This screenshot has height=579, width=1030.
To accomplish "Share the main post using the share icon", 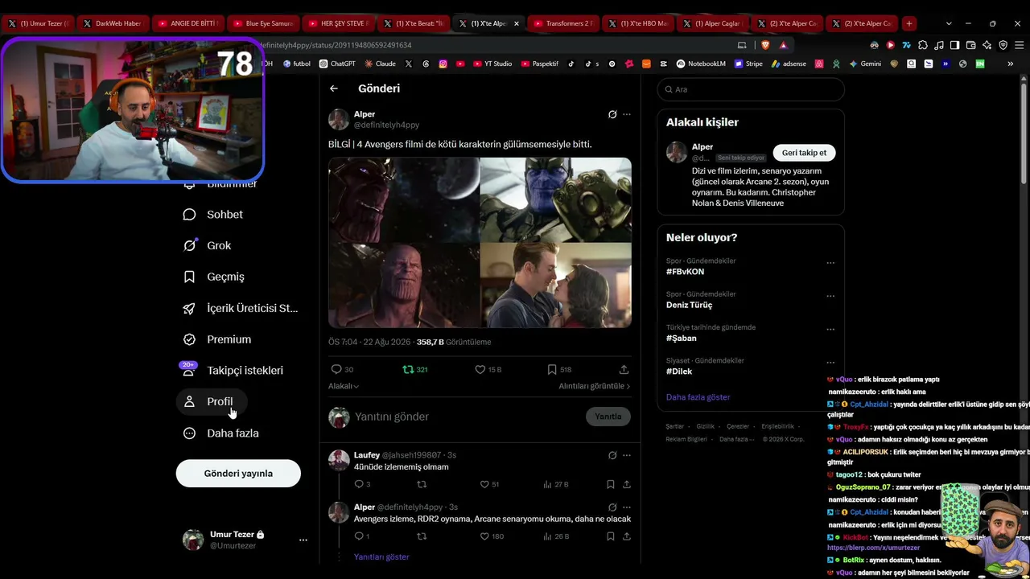I will (x=624, y=369).
